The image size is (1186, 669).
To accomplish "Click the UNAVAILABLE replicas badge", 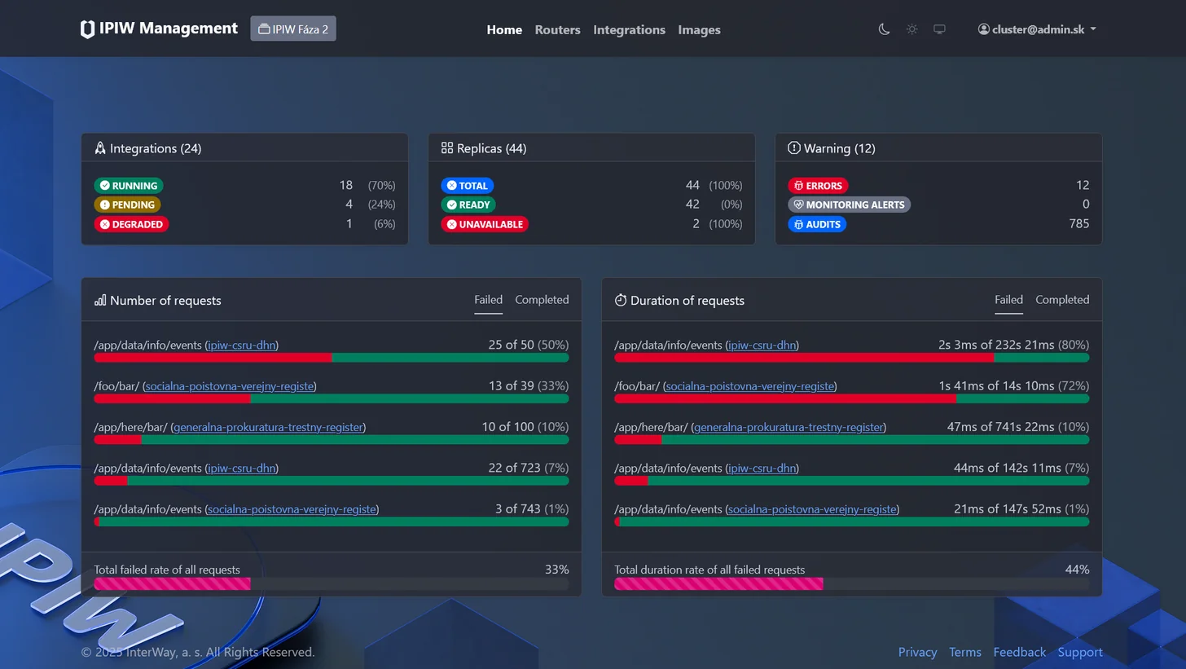I will pos(485,224).
